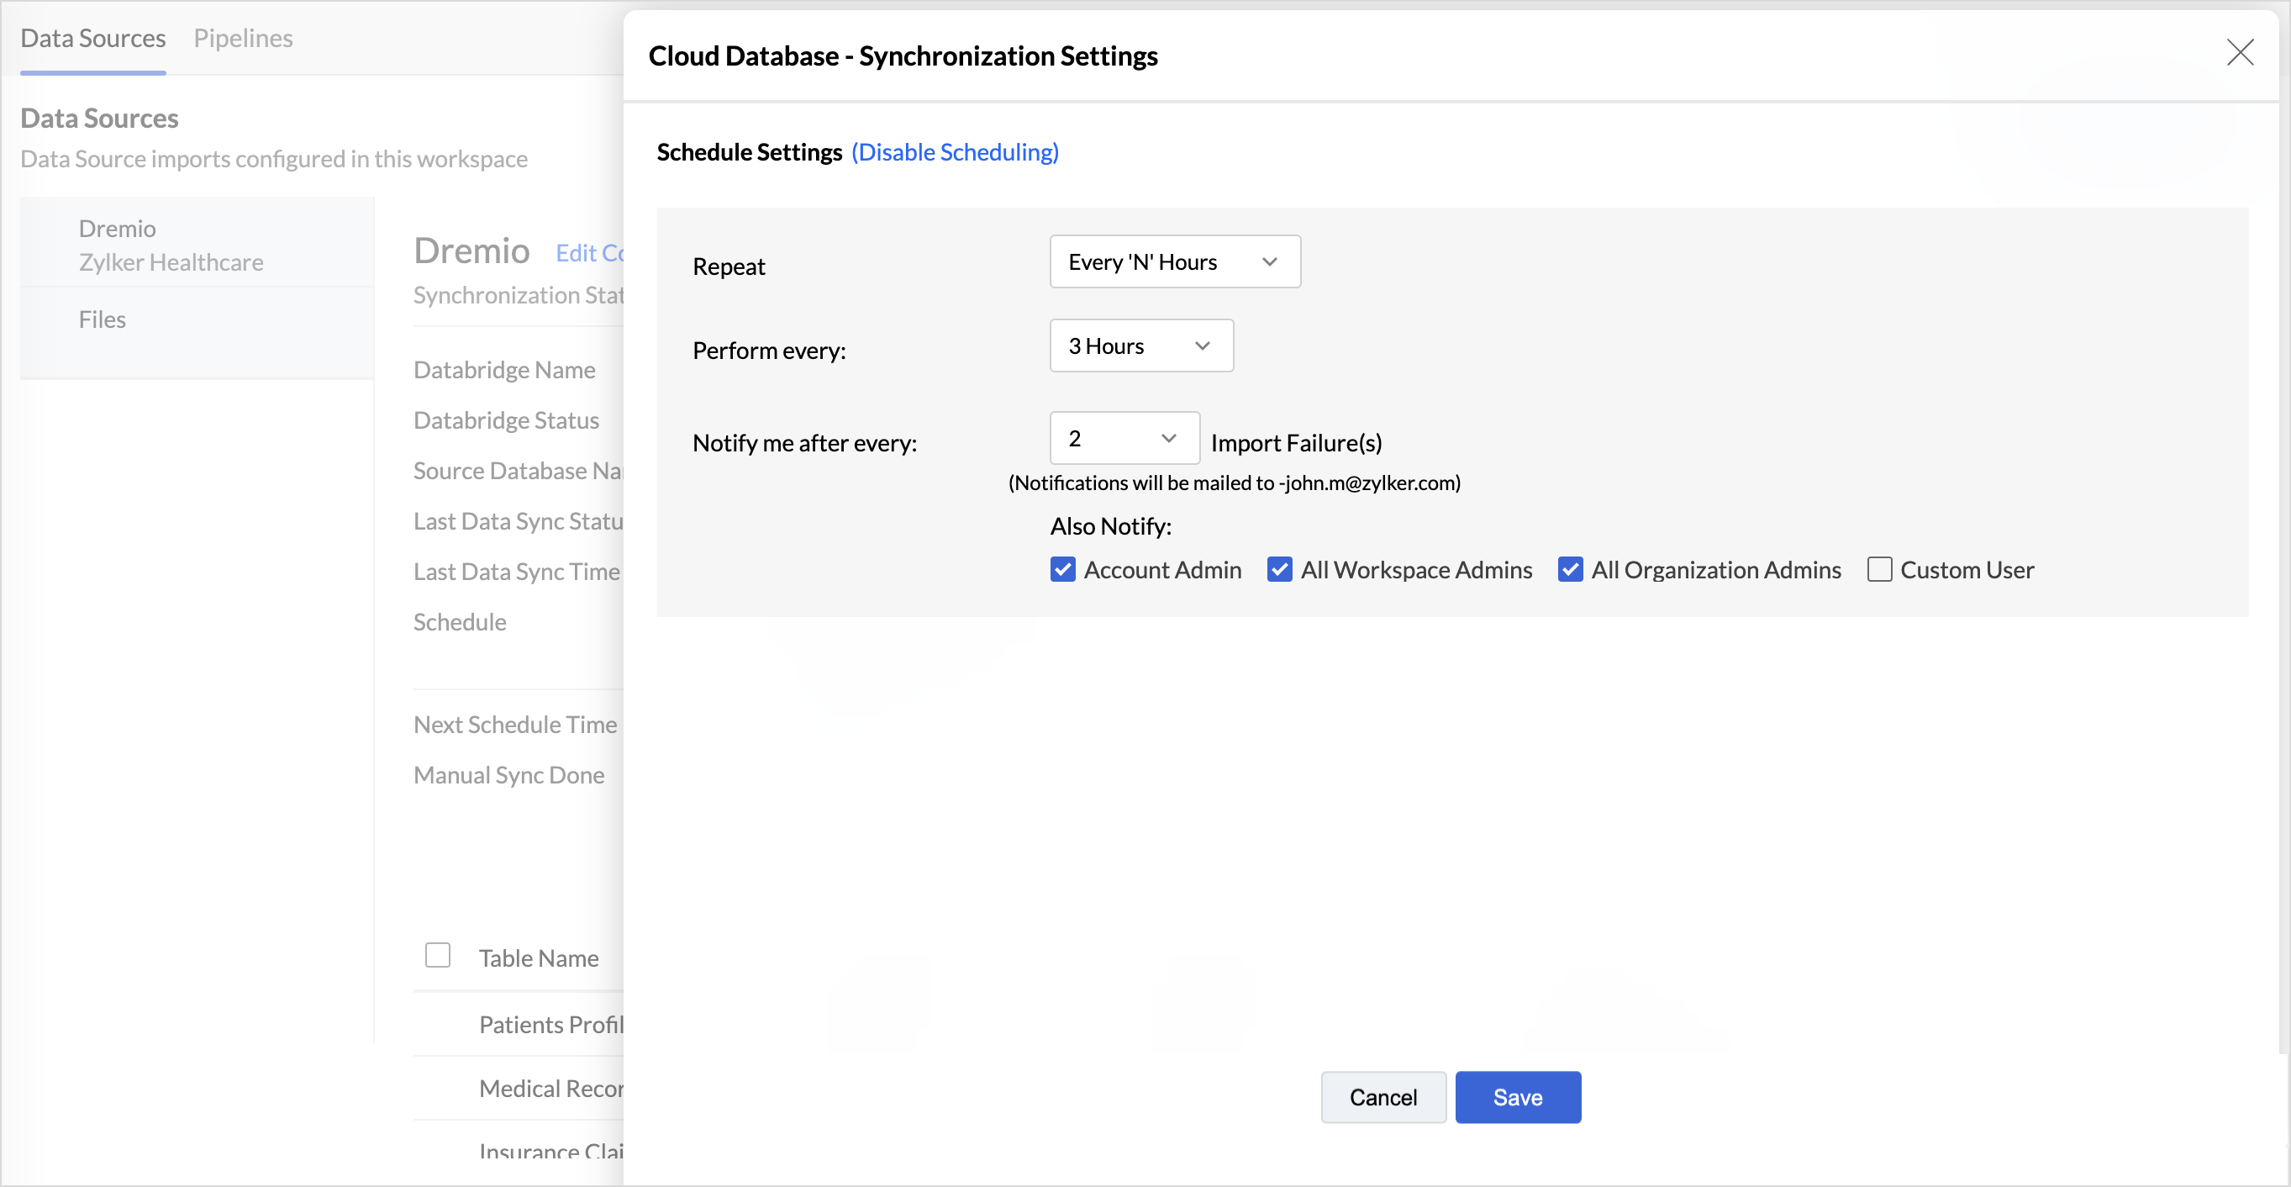This screenshot has height=1187, width=2291.
Task: Open the import failures count dropdown
Action: [x=1124, y=439]
